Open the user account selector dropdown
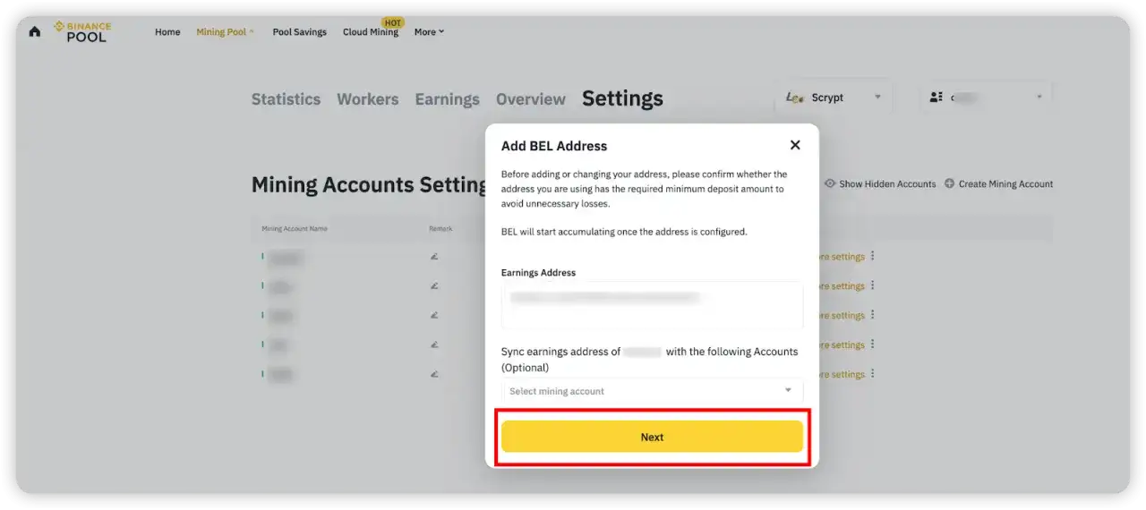The height and width of the screenshot is (510, 1146). click(986, 98)
